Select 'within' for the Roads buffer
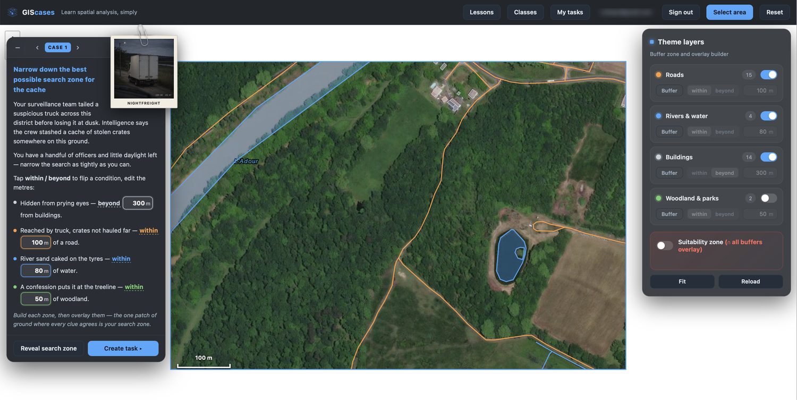Image resolution: width=797 pixels, height=400 pixels. click(699, 91)
